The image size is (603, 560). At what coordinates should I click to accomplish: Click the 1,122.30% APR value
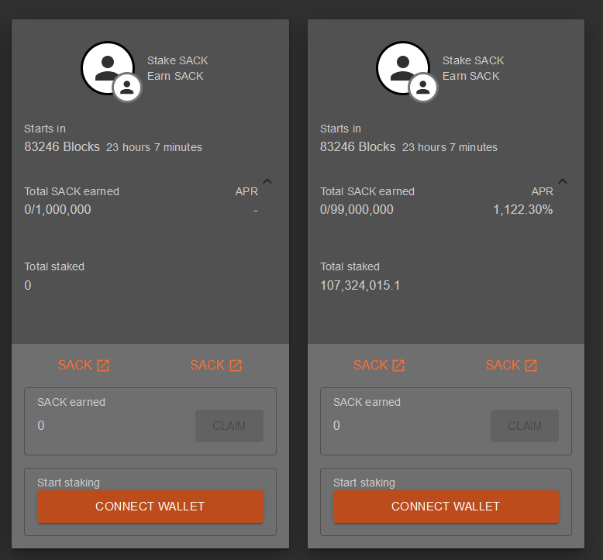(523, 210)
